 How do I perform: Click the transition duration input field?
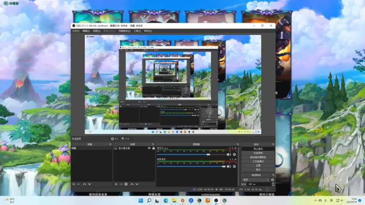coord(259,184)
